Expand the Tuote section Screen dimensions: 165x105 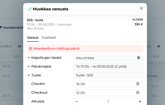point(29,75)
